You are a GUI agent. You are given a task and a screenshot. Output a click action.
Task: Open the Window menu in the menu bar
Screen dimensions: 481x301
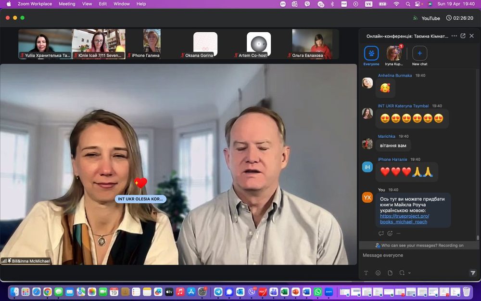tap(122, 4)
